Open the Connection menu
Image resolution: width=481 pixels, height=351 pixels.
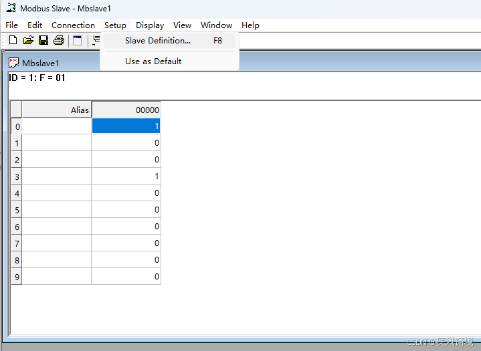click(x=73, y=25)
